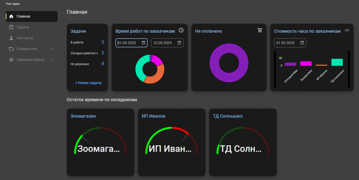
Task: Click the small icon beside Стоимость часа по заказчикам
Action: (347, 31)
